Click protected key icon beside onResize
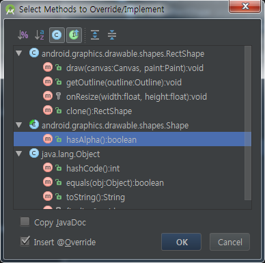This screenshot has height=263, width=265. point(58,96)
